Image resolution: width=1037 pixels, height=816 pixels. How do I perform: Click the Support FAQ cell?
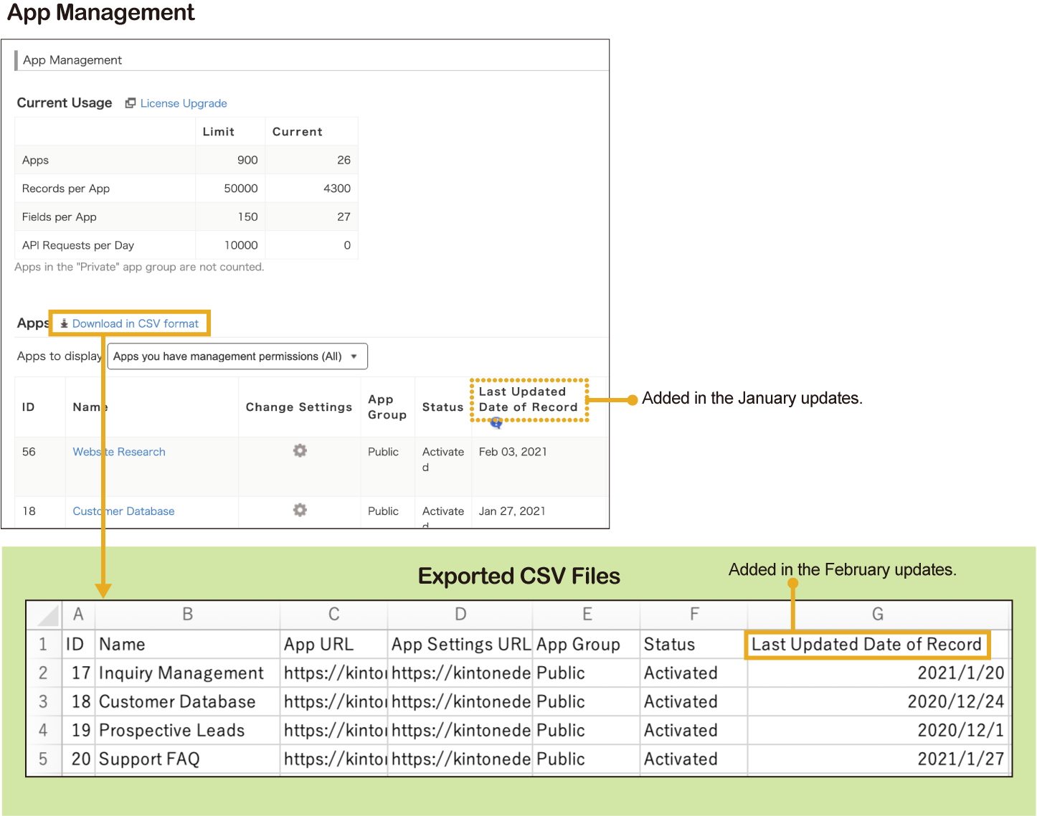coord(149,759)
